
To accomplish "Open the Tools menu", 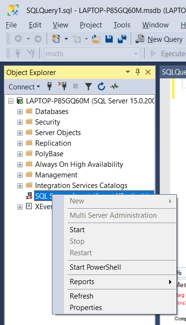I will coord(122,25).
